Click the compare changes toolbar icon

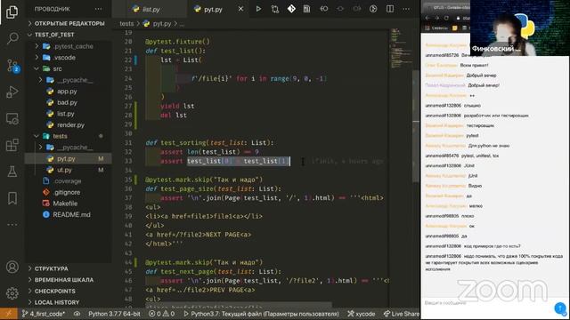point(275,9)
